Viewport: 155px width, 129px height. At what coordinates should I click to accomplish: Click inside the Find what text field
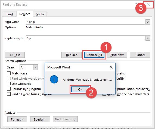click(86, 22)
